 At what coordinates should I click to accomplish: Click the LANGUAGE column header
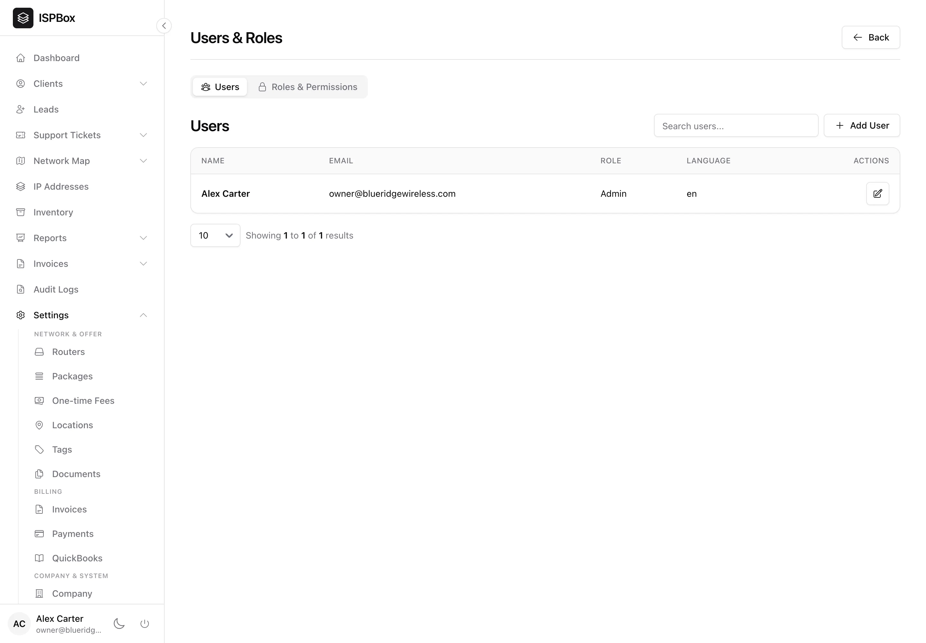click(708, 161)
